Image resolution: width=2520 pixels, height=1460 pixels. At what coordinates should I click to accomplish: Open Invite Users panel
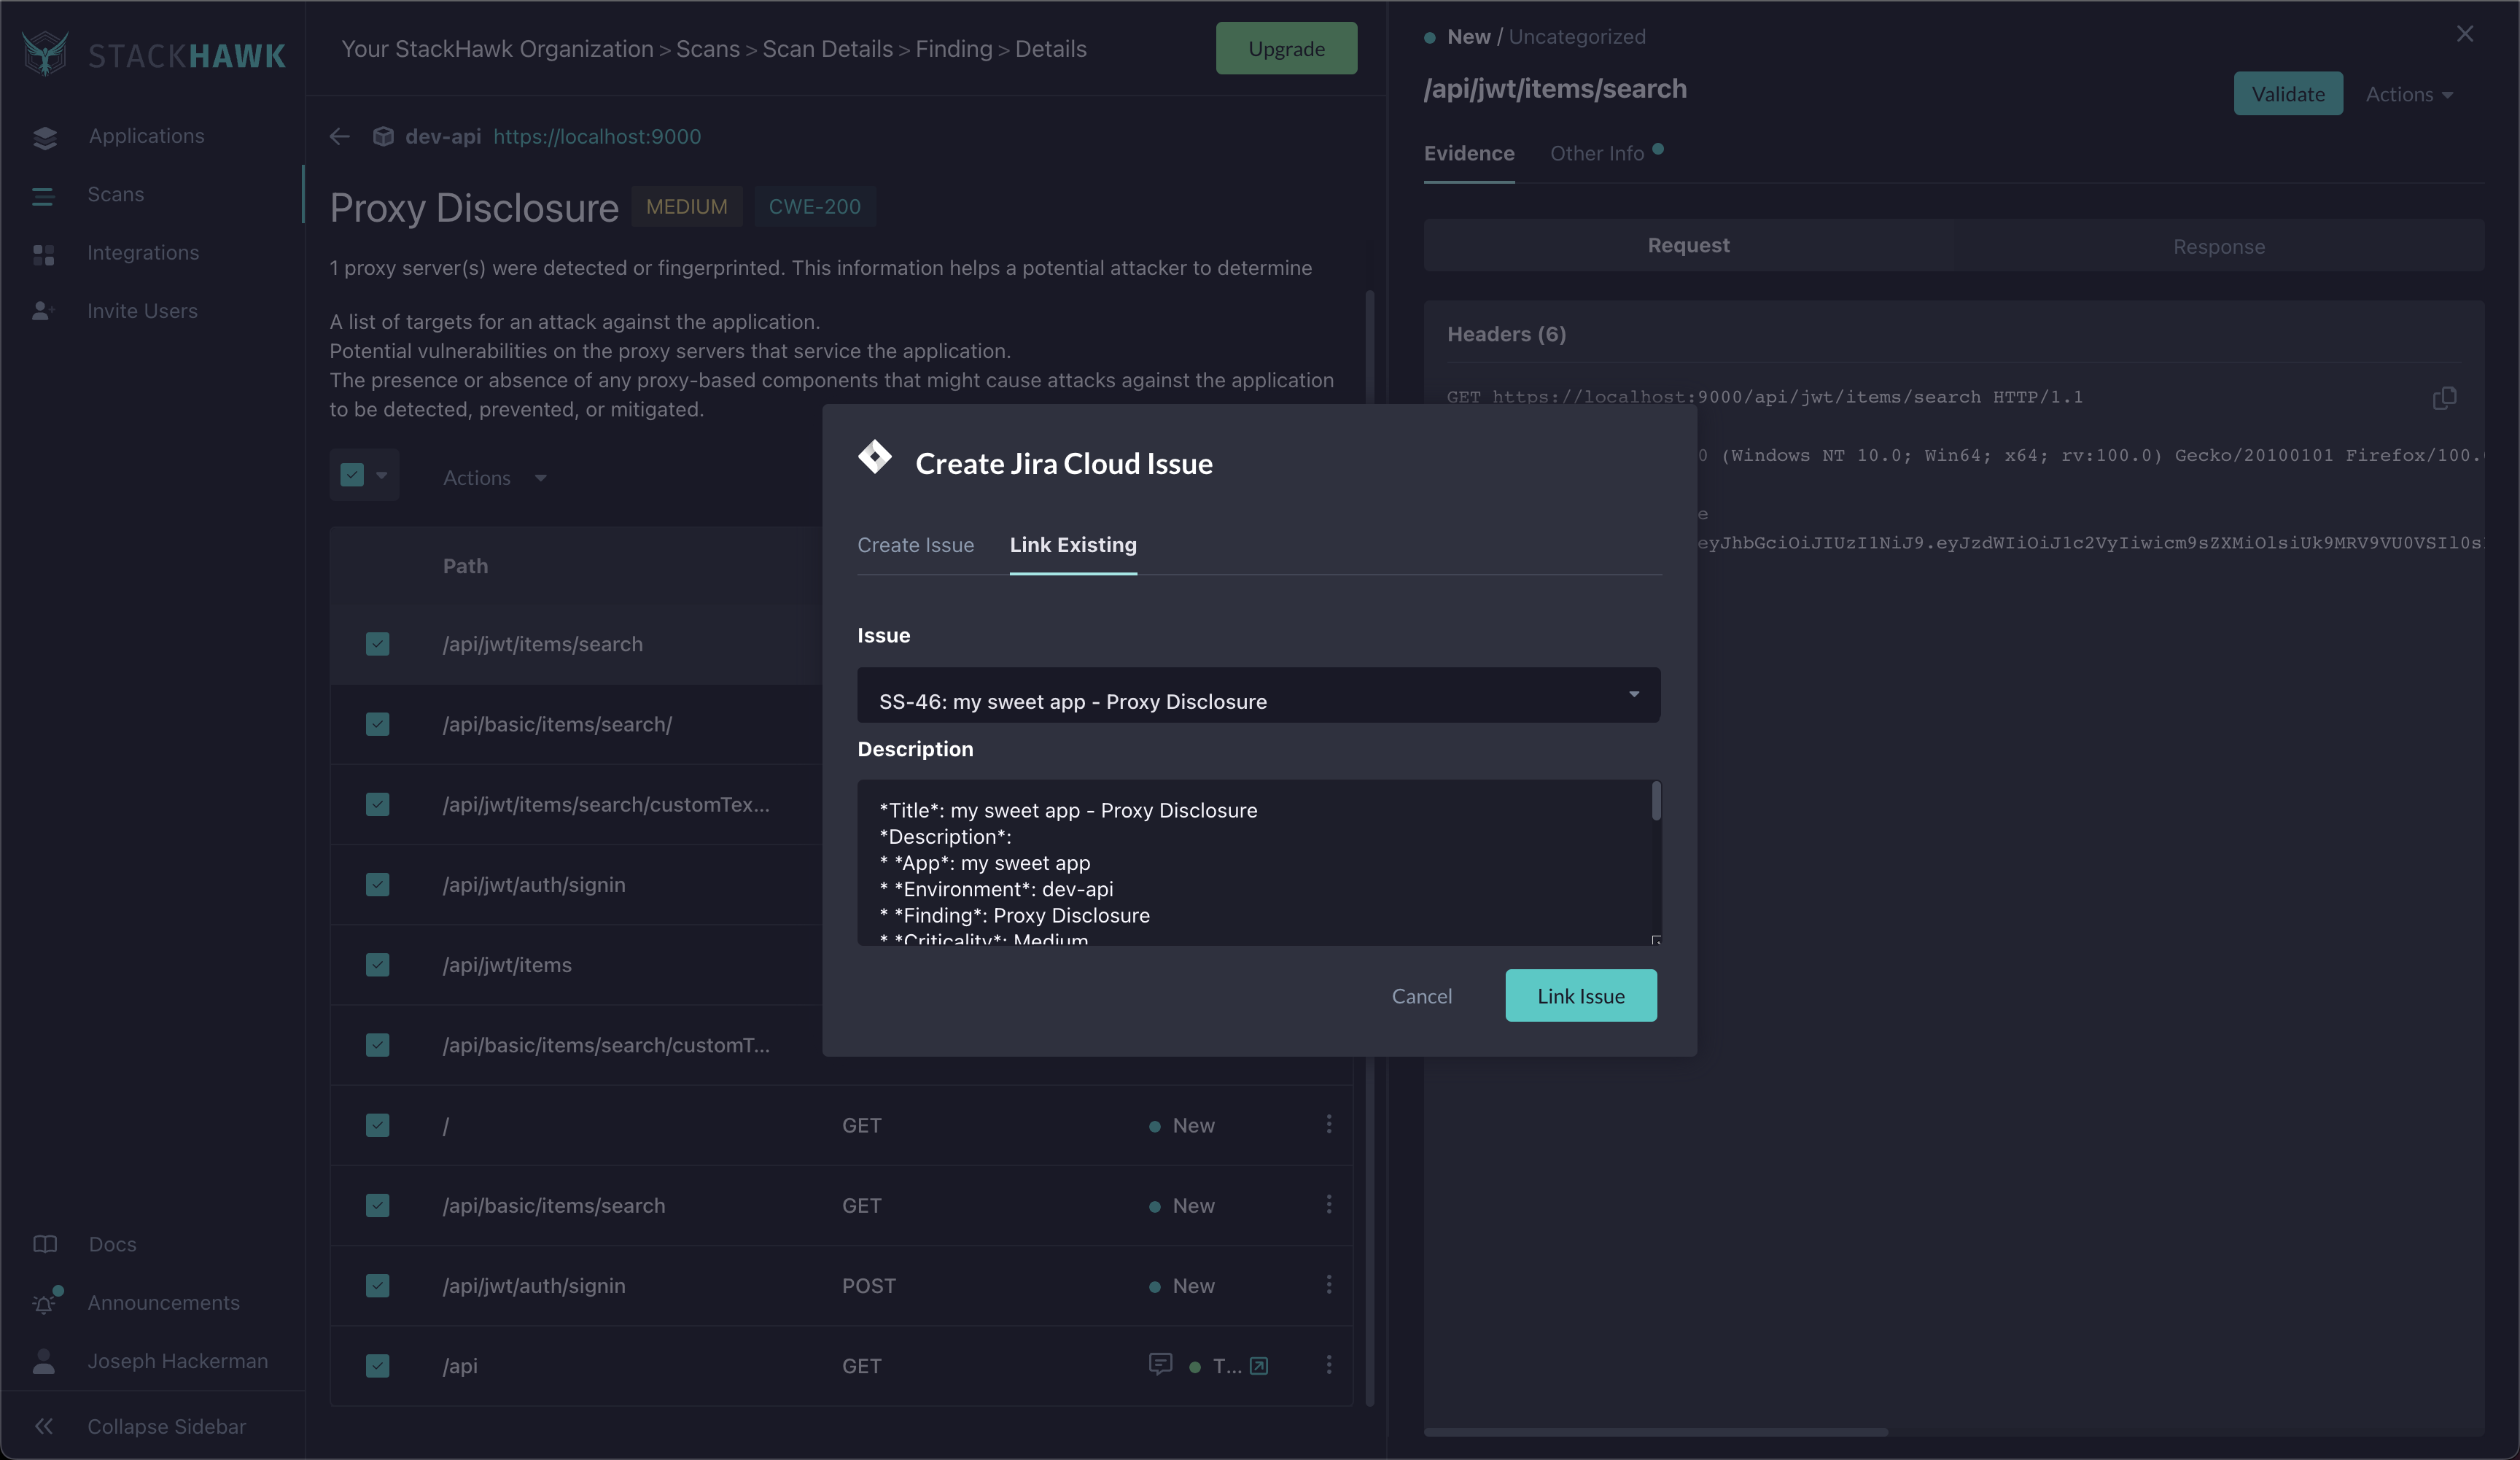pos(141,313)
